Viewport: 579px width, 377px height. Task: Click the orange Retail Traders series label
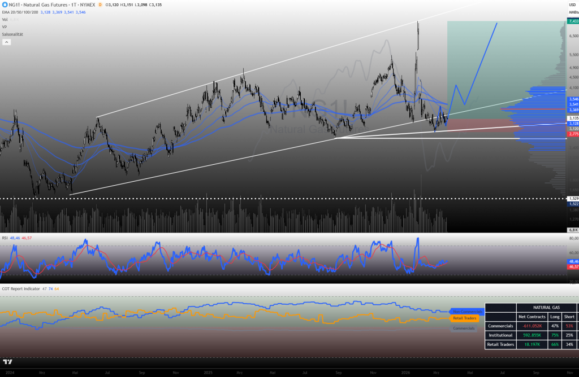tap(465, 318)
